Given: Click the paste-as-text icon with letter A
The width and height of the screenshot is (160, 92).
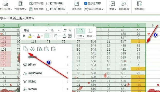Looking at the screenshot, I should [46, 49].
